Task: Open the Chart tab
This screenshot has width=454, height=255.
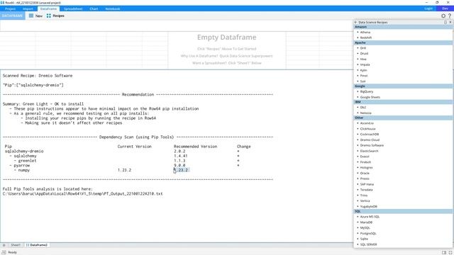Action: tap(94, 8)
